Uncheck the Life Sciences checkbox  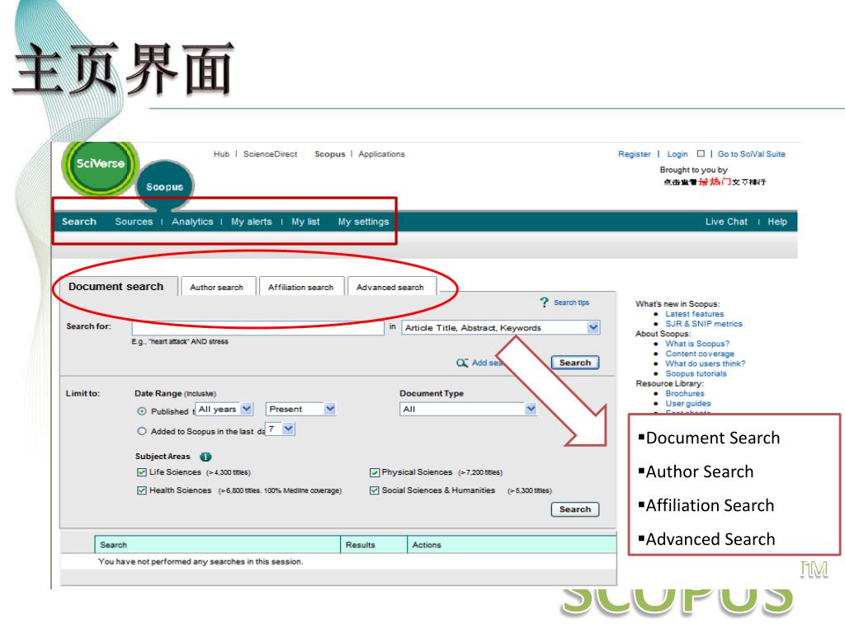click(x=142, y=472)
